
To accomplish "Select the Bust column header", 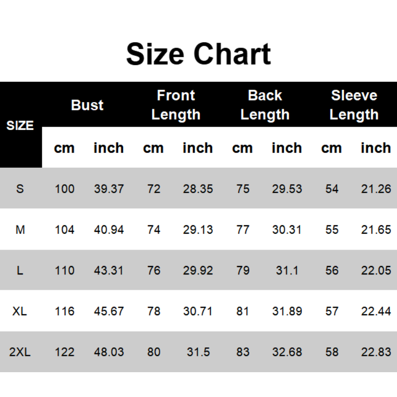I will [87, 105].
